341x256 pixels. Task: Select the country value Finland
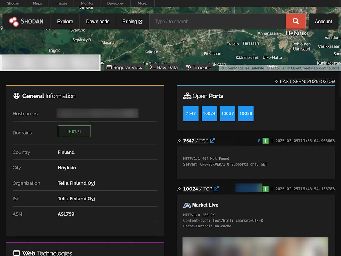[x=66, y=152]
